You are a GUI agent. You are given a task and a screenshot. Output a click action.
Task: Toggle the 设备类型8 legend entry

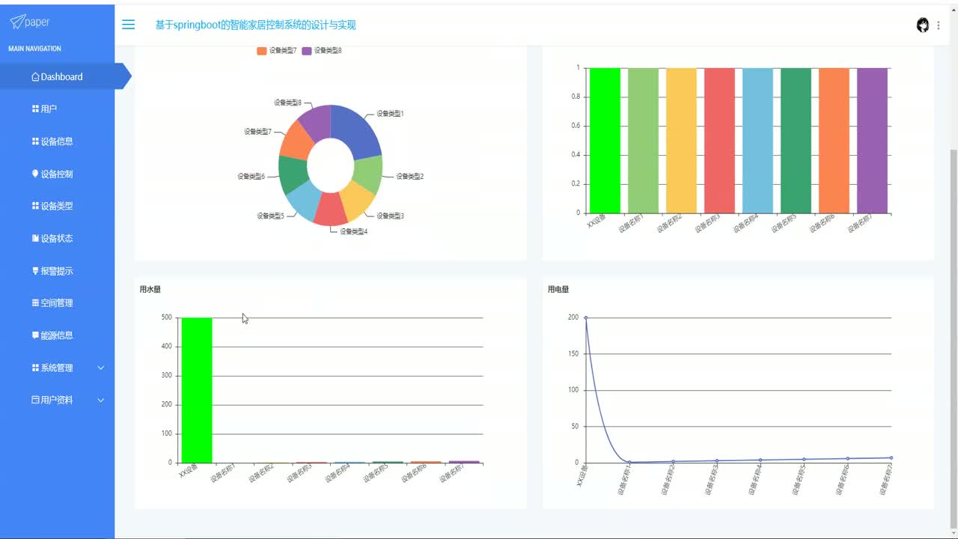coord(322,50)
